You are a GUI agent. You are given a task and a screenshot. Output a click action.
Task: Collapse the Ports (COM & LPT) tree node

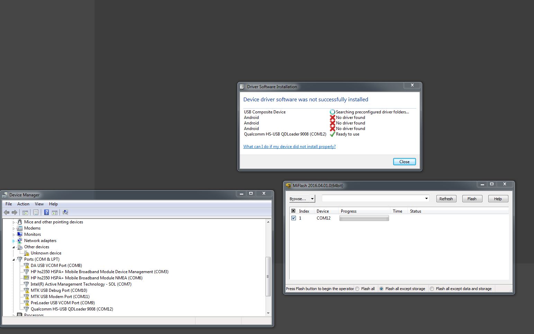click(14, 259)
